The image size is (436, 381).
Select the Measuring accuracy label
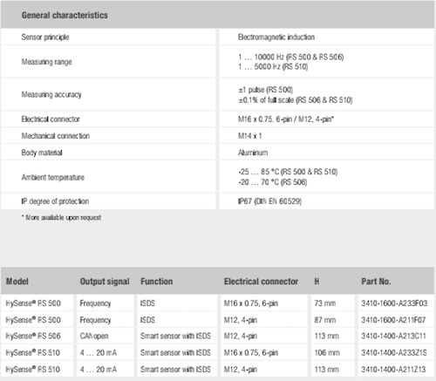(51, 94)
